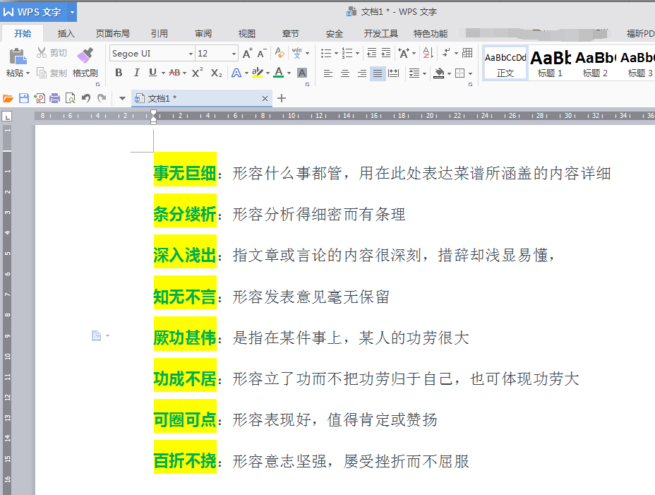Open the font size 12 dropdown

point(234,54)
